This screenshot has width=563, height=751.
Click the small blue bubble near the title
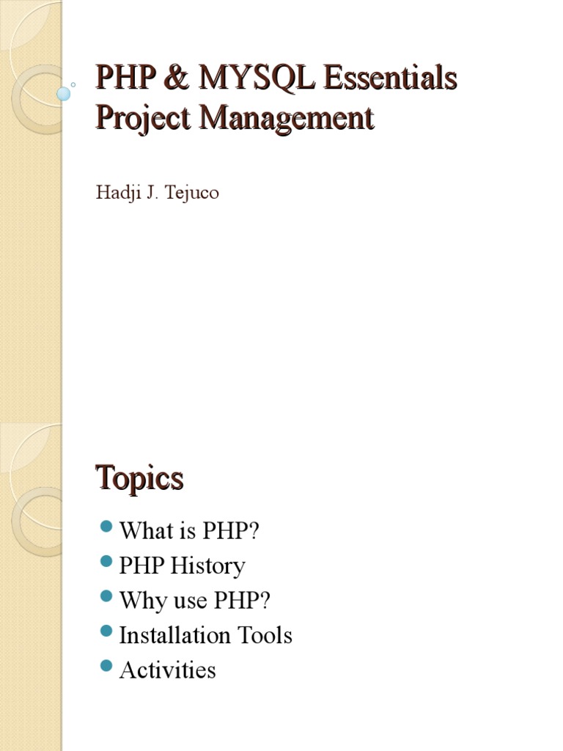pos(64,93)
